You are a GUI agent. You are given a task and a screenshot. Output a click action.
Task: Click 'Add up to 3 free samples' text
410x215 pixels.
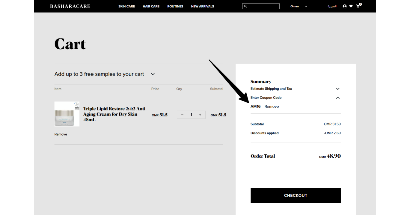[x=99, y=74]
